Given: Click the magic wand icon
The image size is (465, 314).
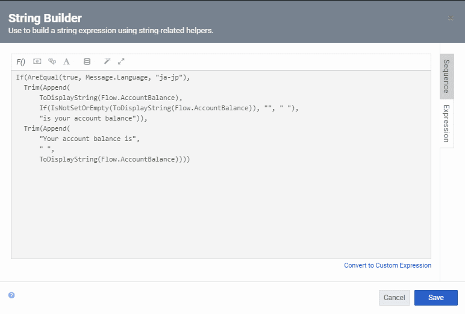Looking at the screenshot, I should click(x=107, y=61).
